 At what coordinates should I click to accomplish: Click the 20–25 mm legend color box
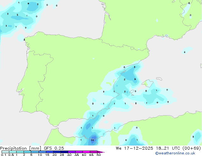click(57, 152)
